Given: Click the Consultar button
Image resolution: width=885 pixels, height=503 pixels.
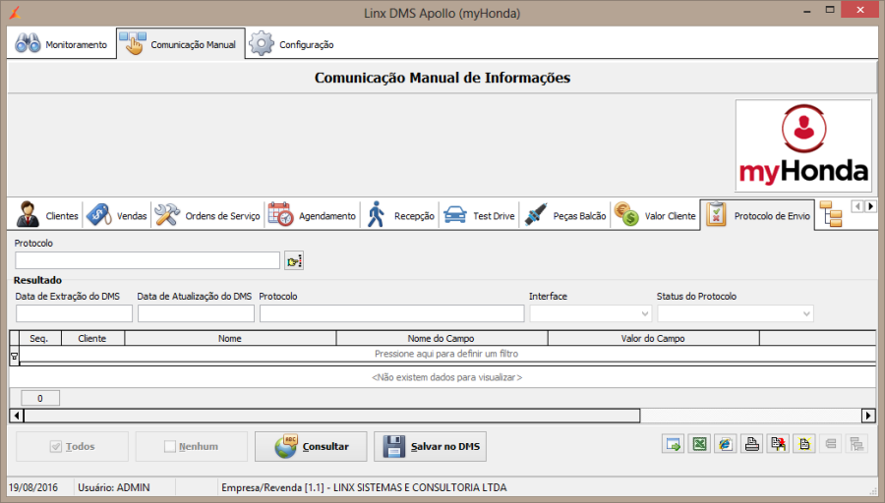Looking at the screenshot, I should click(x=311, y=447).
